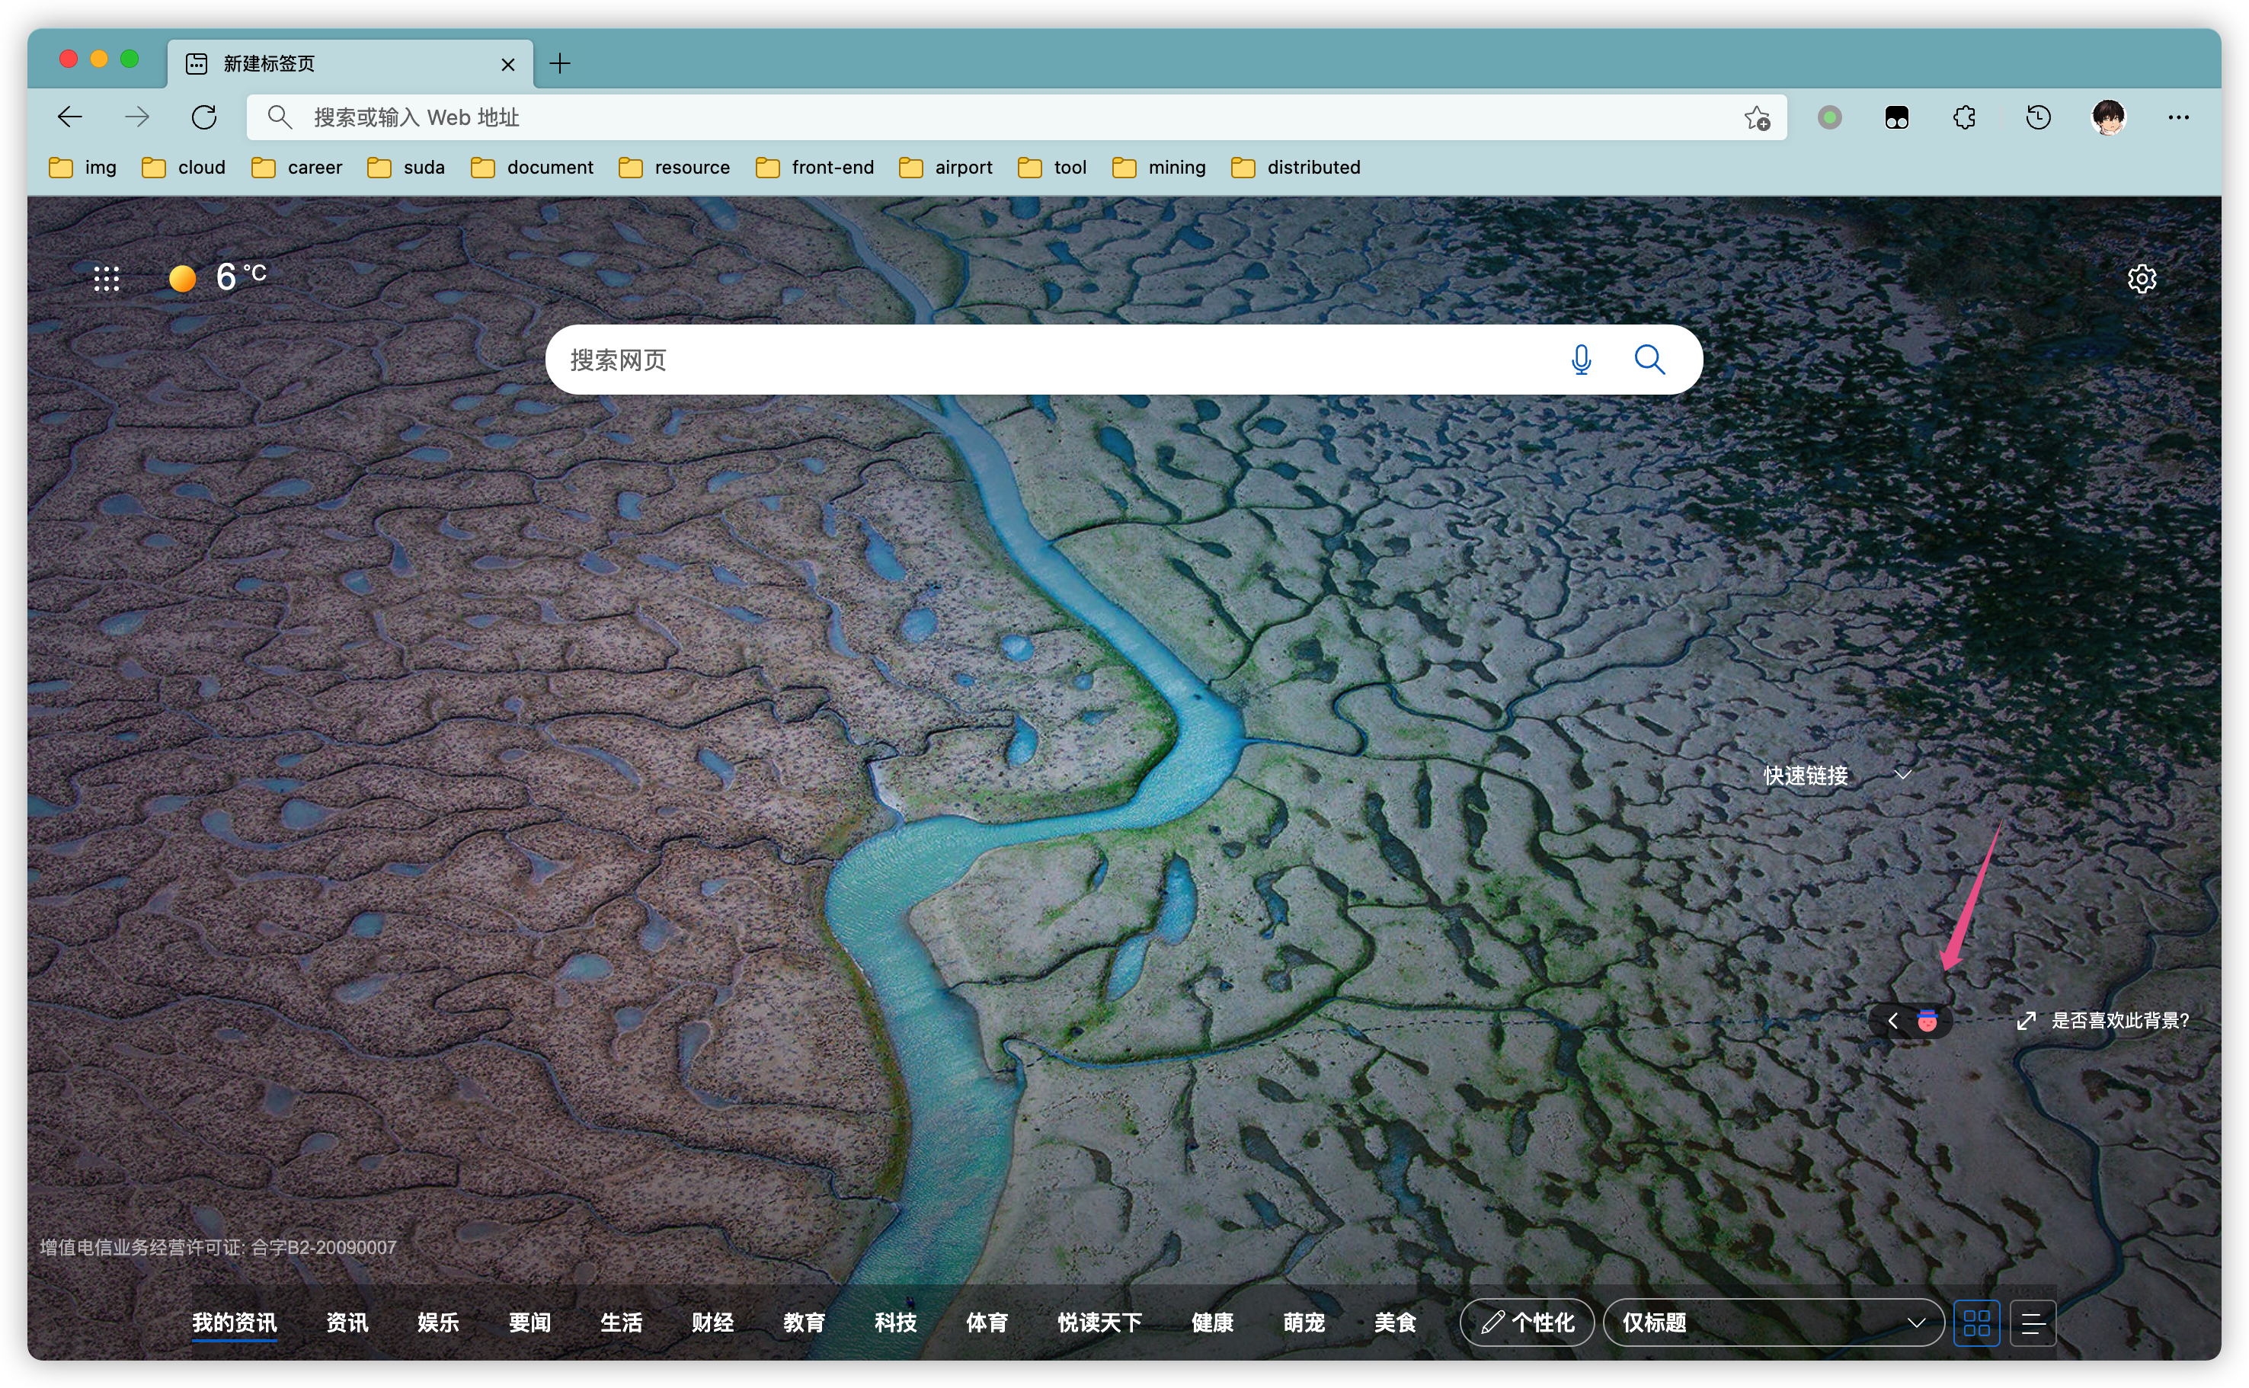Open the browser settings and more menu
The height and width of the screenshot is (1388, 2249).
coord(2178,117)
